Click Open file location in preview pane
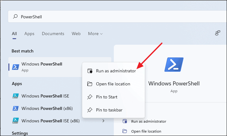The image size is (227, 136). [146, 131]
